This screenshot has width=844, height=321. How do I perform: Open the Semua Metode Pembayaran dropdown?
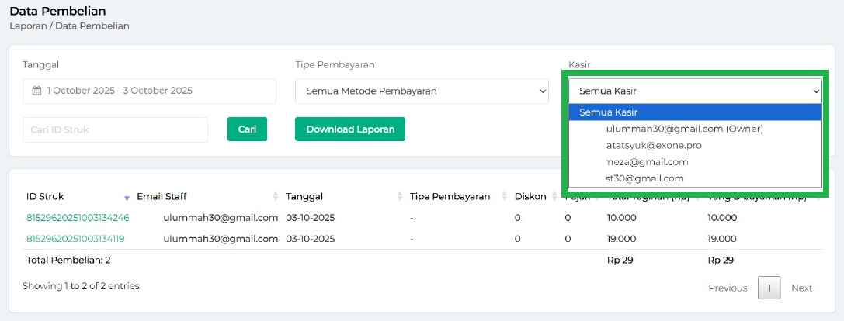tap(422, 91)
